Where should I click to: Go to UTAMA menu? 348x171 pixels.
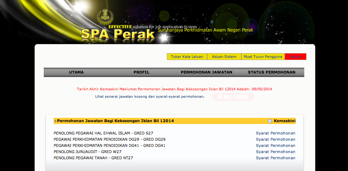(x=76, y=72)
